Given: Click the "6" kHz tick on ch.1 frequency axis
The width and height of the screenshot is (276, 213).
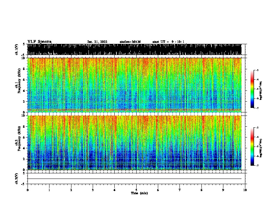Looking at the screenshot, I should click(x=24, y=80).
